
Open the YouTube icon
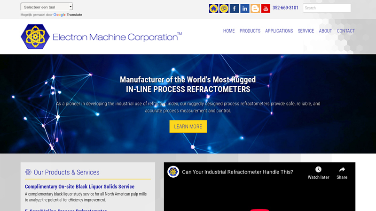pyautogui.click(x=266, y=8)
